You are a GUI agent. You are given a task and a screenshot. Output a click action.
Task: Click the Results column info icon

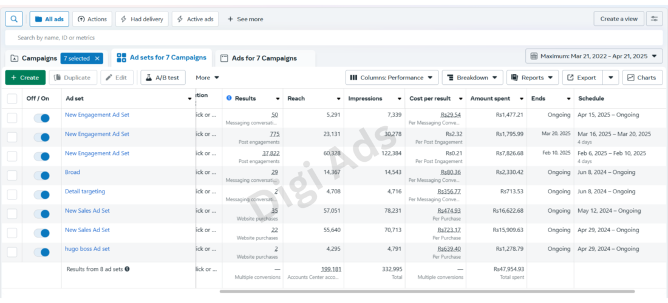click(x=229, y=98)
